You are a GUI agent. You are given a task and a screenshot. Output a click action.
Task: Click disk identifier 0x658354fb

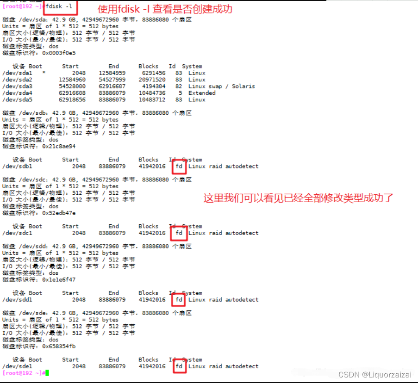pyautogui.click(x=59, y=346)
